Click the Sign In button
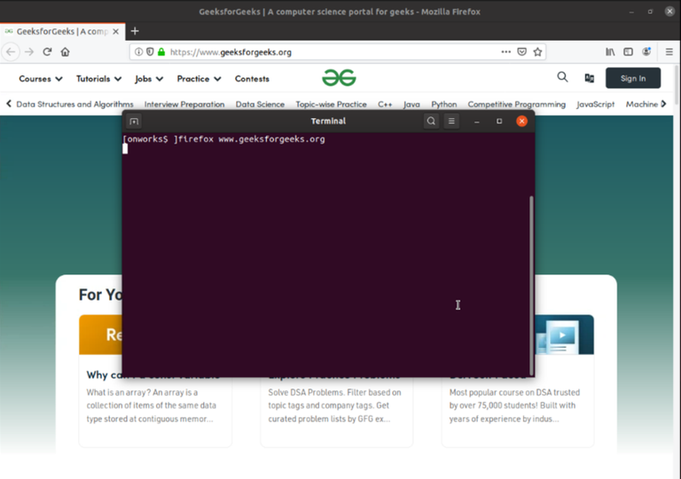681x479 pixels. pos(633,78)
